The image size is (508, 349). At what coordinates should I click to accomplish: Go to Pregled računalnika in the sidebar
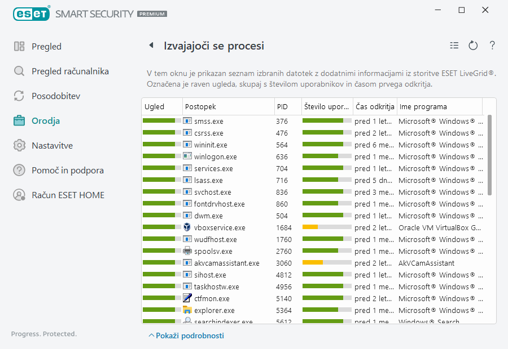[70, 71]
